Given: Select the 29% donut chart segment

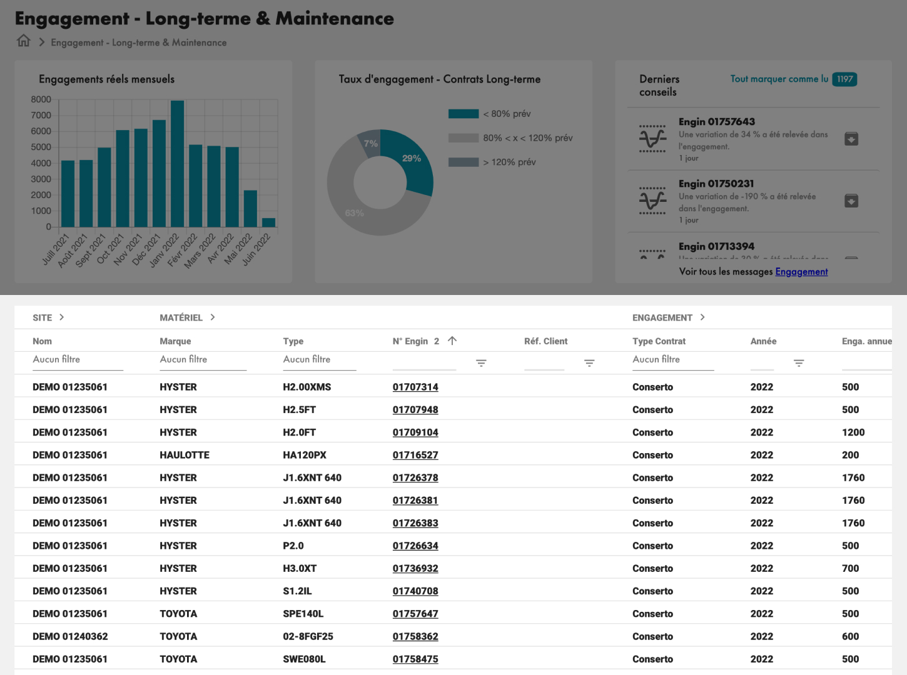Looking at the screenshot, I should click(412, 159).
